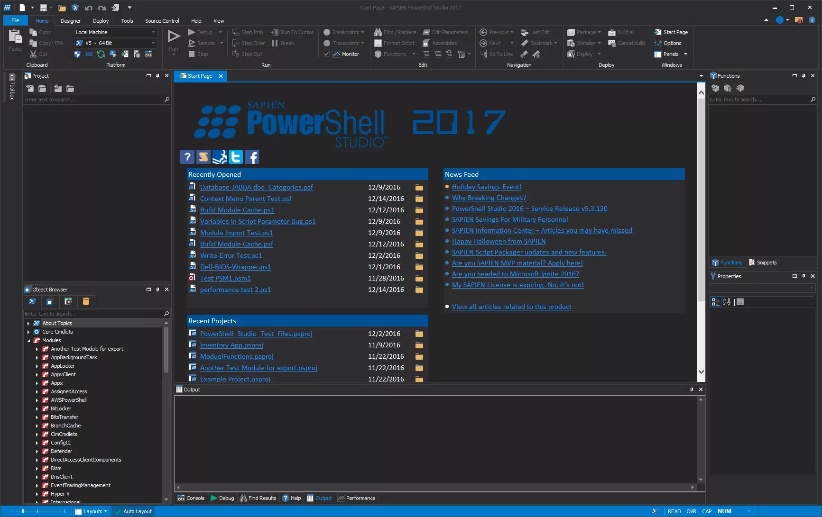Open the Package dropdown arrow
This screenshot has height=517, width=822.
(x=599, y=32)
